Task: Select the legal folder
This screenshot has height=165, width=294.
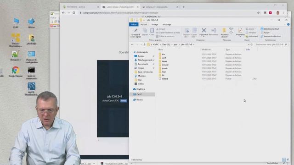Action: point(164,71)
